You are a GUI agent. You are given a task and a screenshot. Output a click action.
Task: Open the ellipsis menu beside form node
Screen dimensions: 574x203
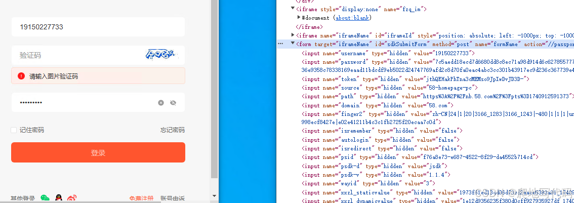[280, 44]
